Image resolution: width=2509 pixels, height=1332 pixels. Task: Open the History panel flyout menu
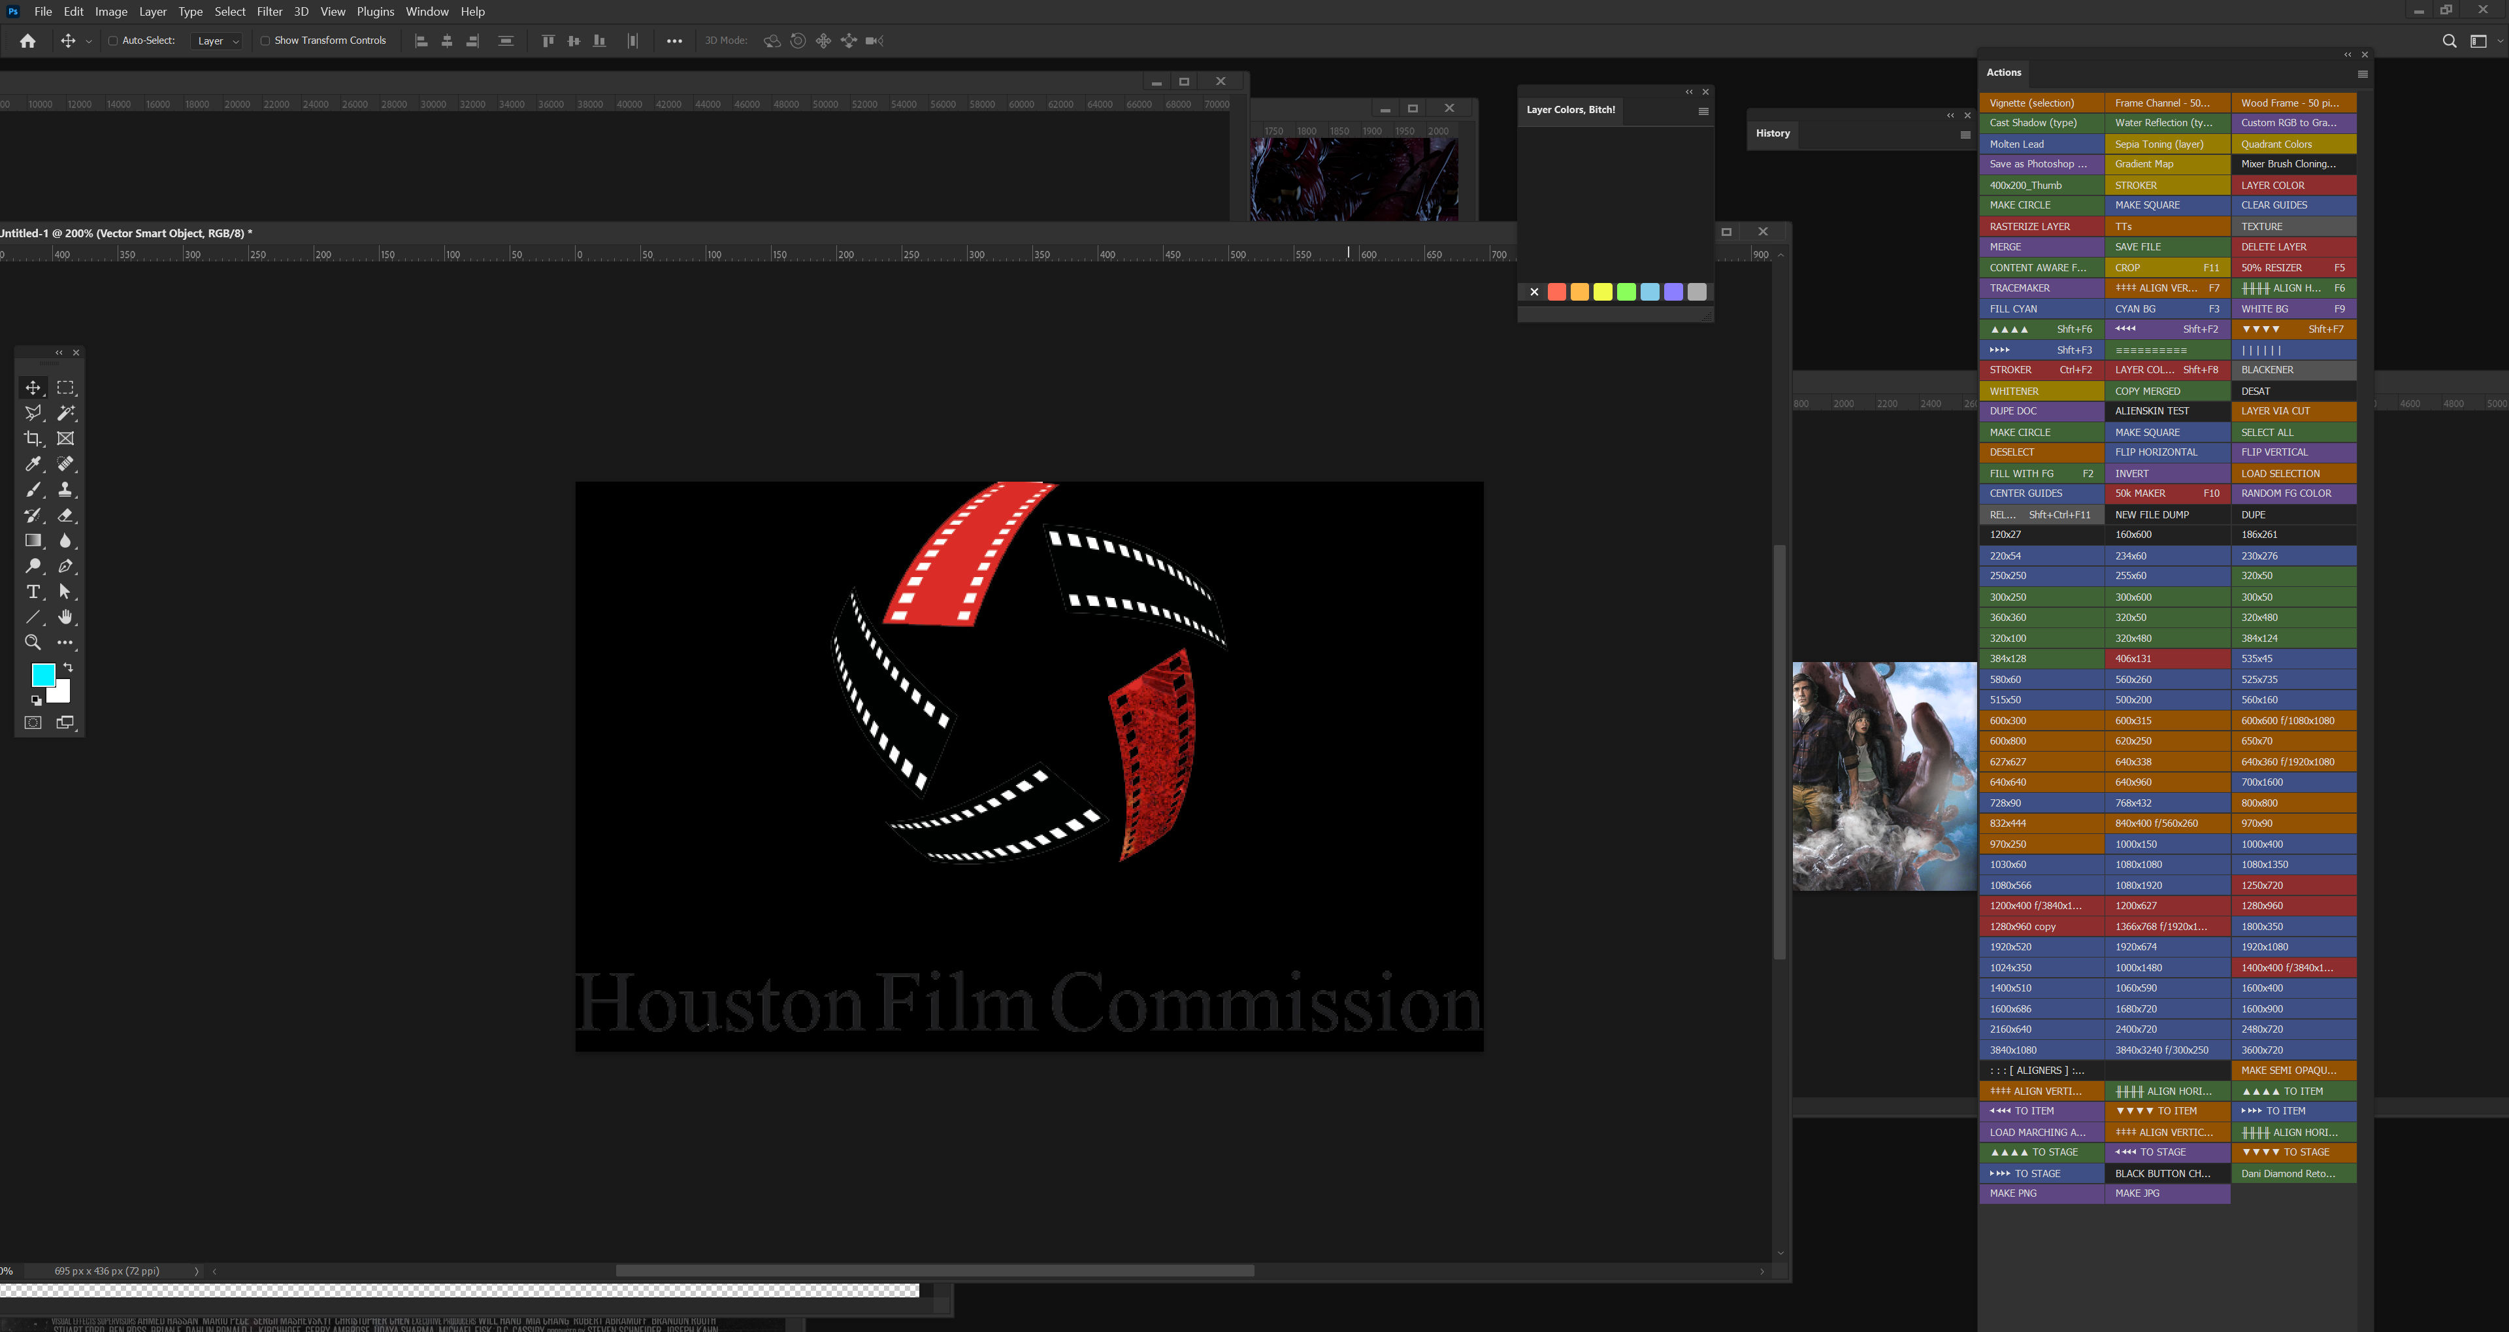point(1965,135)
